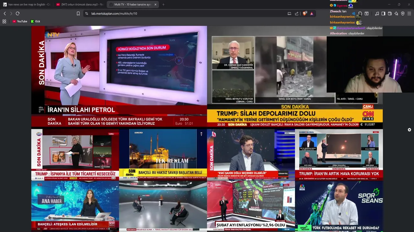Click the browser forward arrow
The height and width of the screenshot is (232, 414).
11,14
